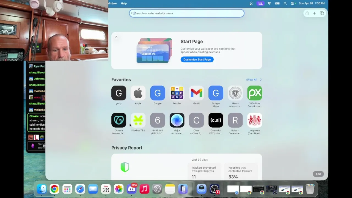Open System Settings from the Dock

point(157,189)
